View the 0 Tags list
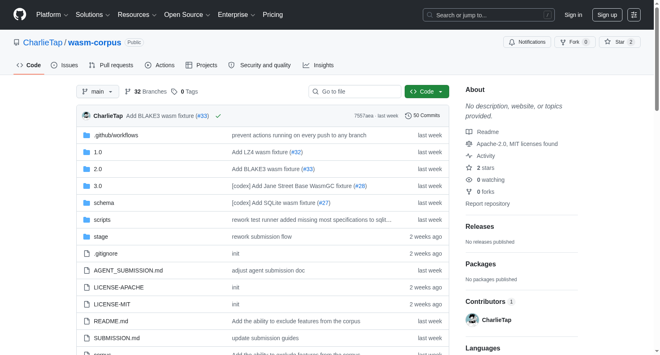Screen dimensions: 660x355 click(184, 92)
